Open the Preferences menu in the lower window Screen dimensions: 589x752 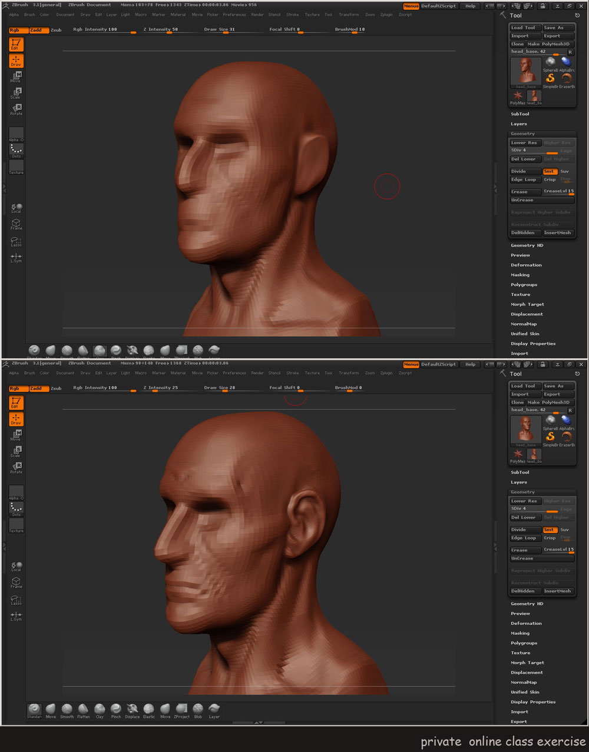pos(234,373)
